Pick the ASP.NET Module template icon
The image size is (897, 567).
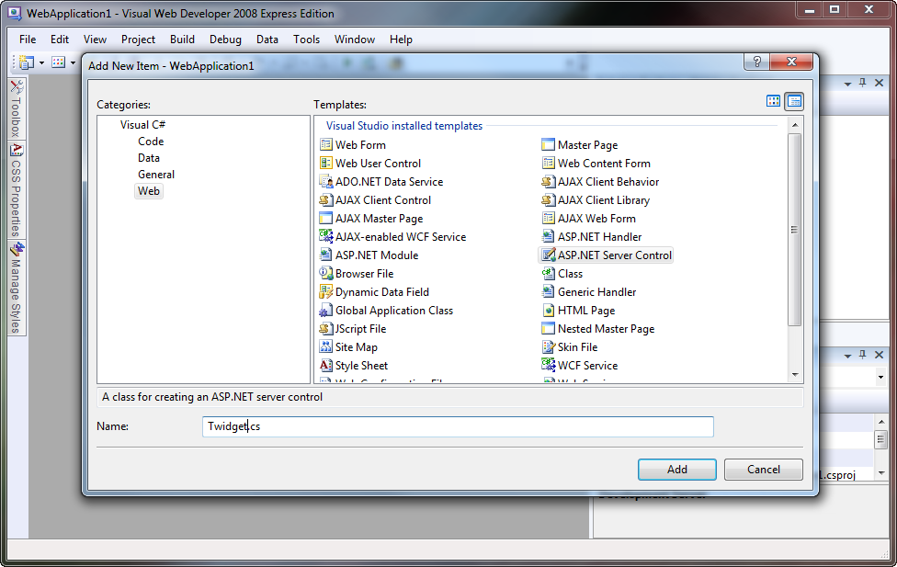point(326,255)
